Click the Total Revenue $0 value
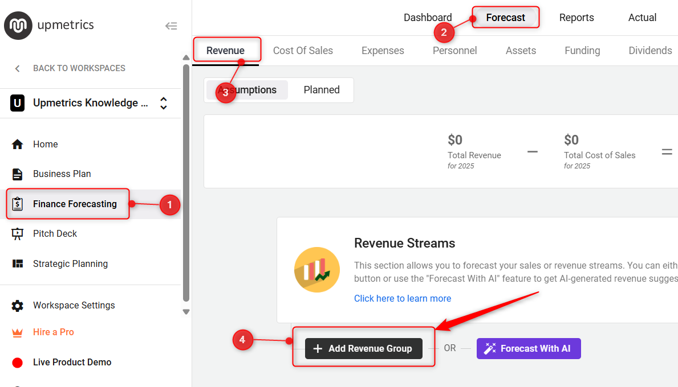The height and width of the screenshot is (387, 678). 455,140
